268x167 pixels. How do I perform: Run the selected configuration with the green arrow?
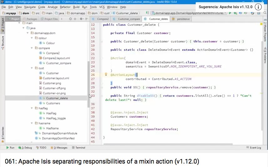pyautogui.click(x=230, y=13)
